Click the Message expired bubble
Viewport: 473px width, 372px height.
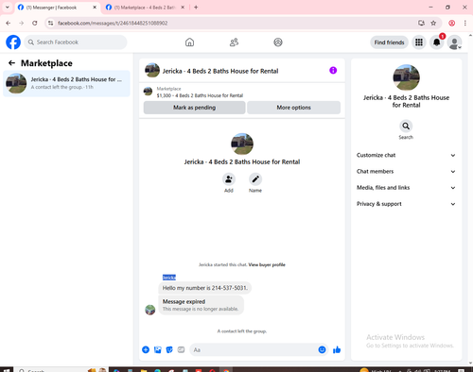201,305
